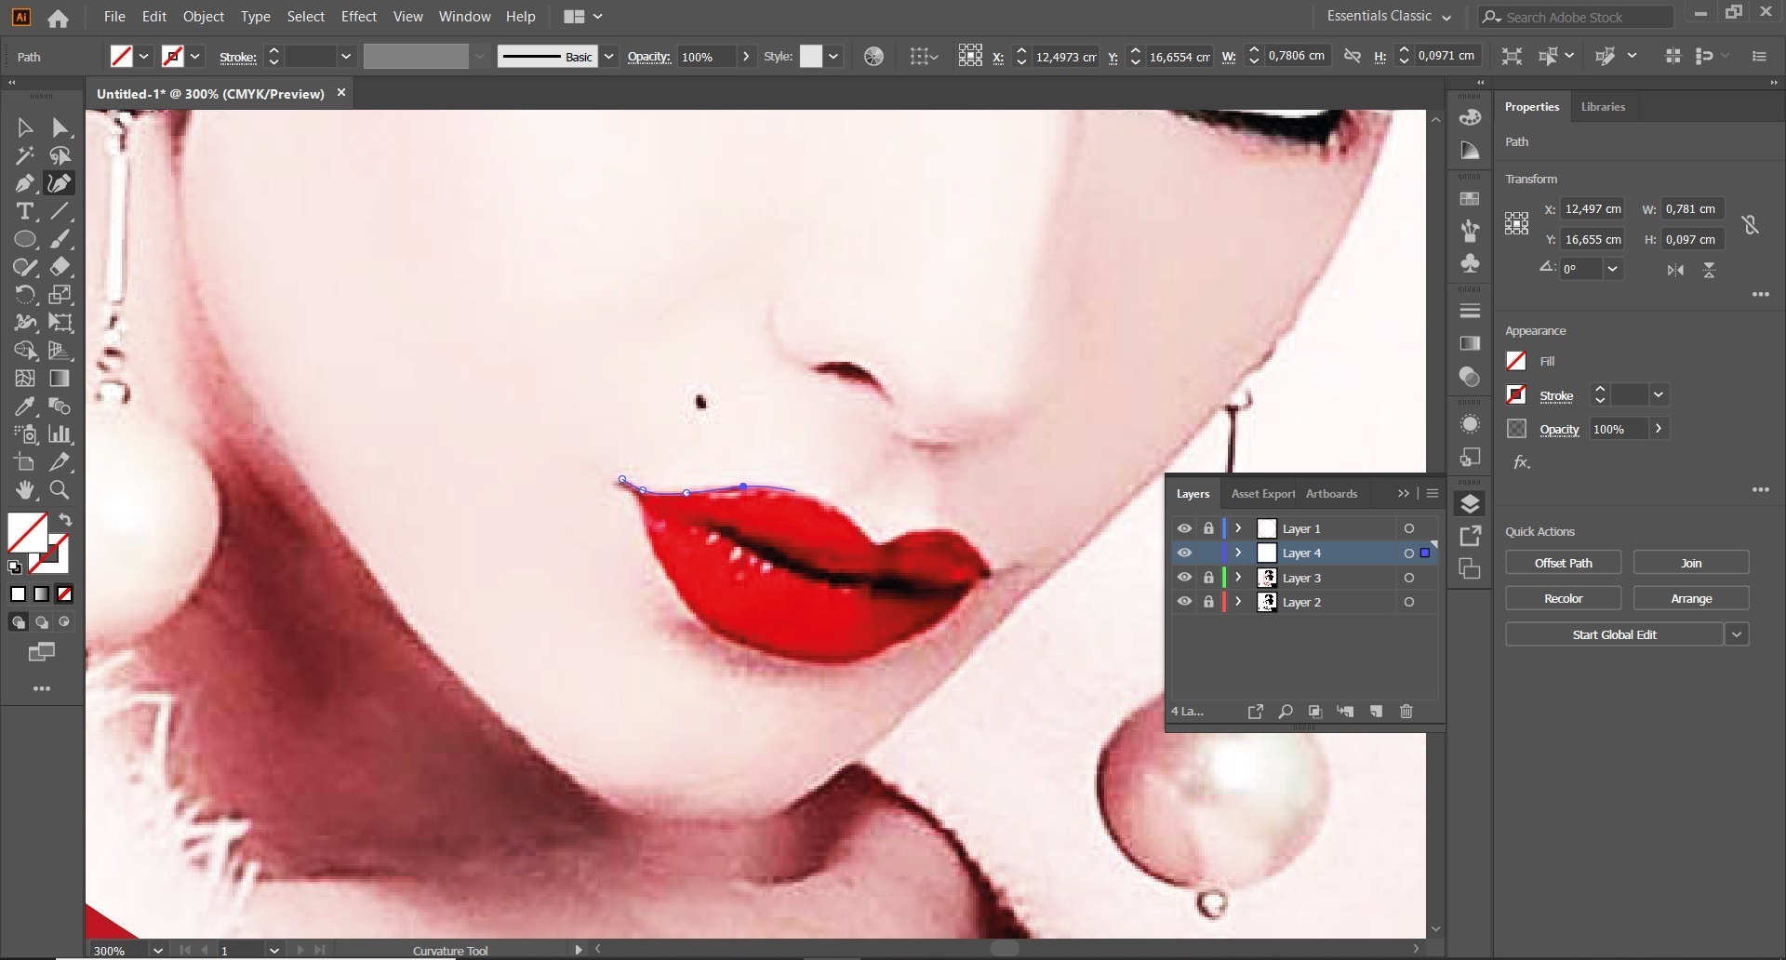Select the Zoom tool
The image size is (1786, 960).
tap(60, 490)
